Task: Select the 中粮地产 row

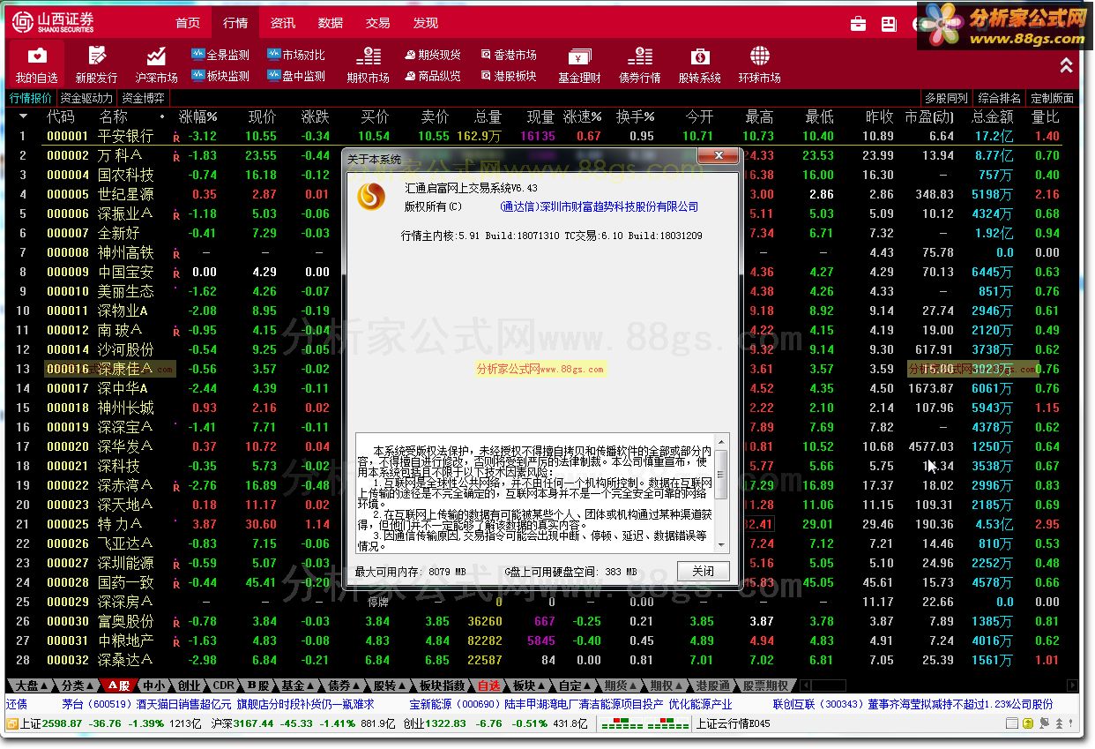Action: [x=541, y=640]
